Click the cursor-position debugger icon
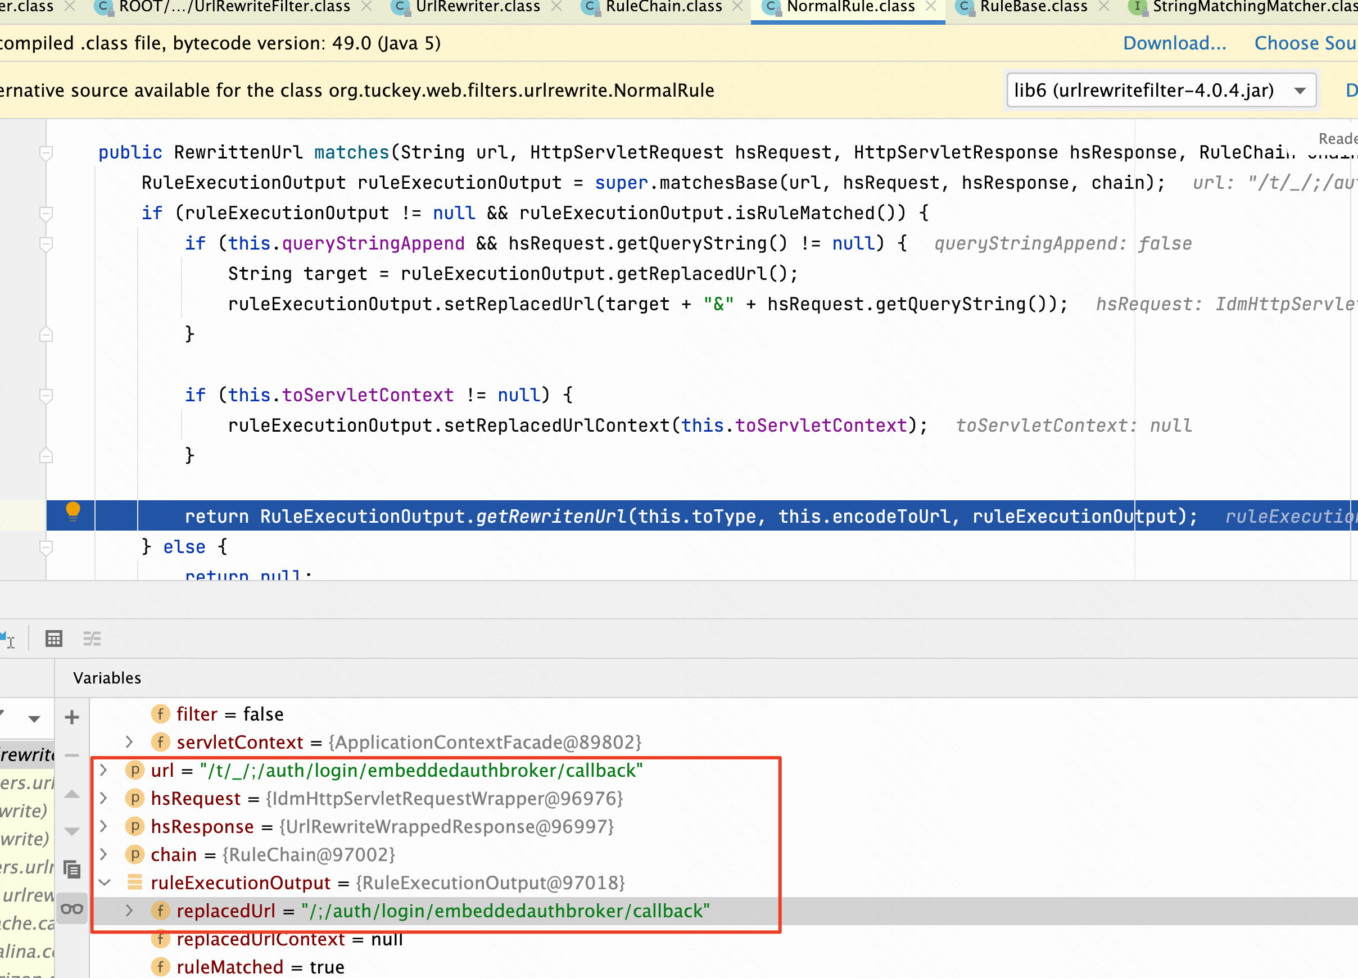Viewport: 1358px width, 978px height. tap(7, 639)
